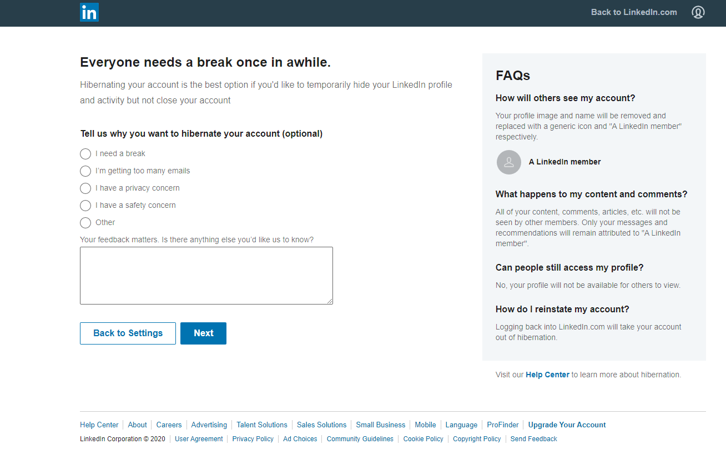Open Help Center in the footer
The height and width of the screenshot is (469, 726).
(x=99, y=425)
